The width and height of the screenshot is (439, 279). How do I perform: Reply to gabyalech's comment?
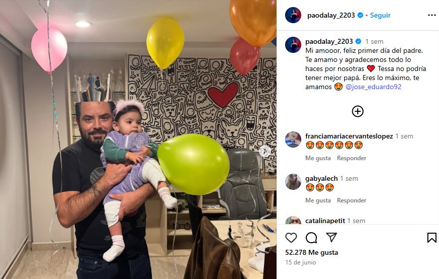pyautogui.click(x=351, y=200)
